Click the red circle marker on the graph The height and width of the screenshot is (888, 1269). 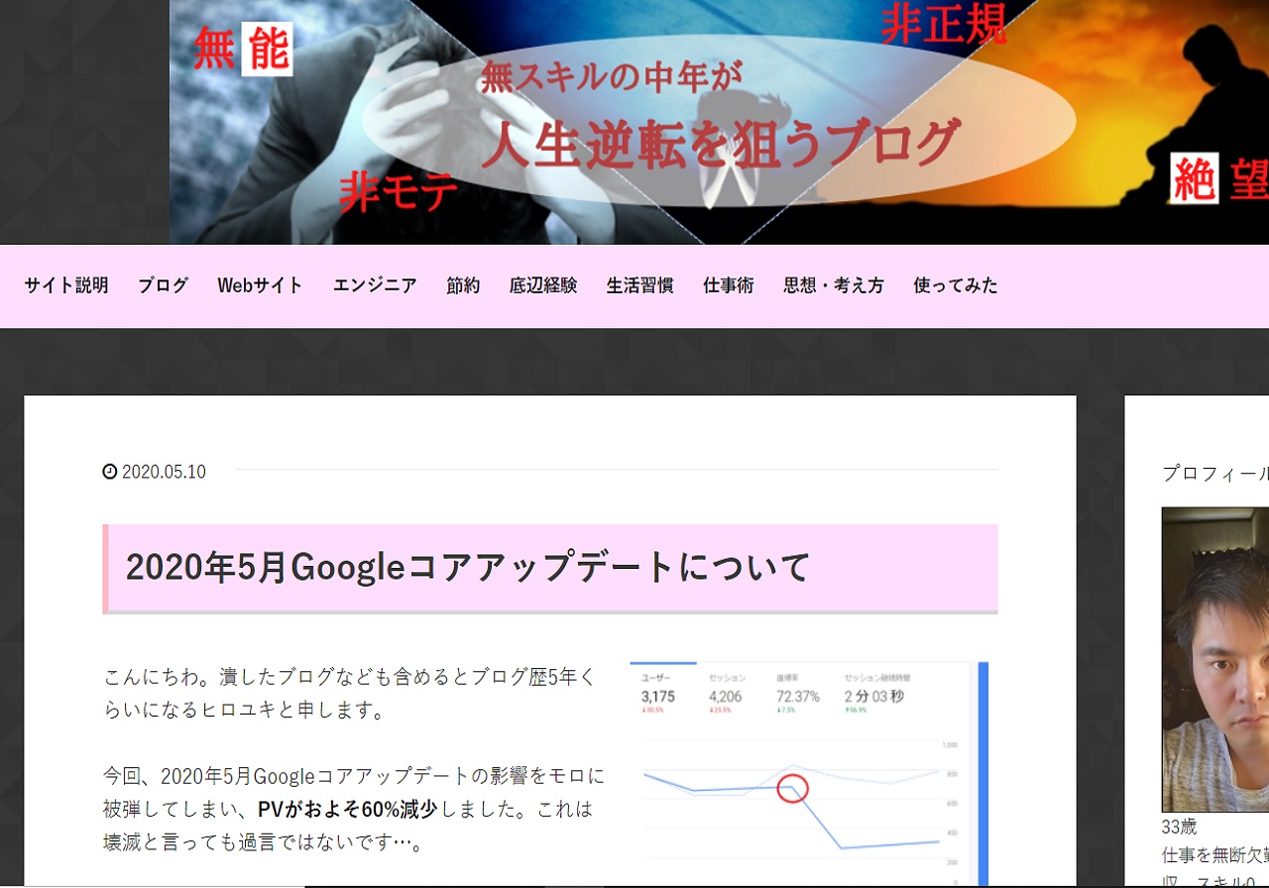pos(792,789)
